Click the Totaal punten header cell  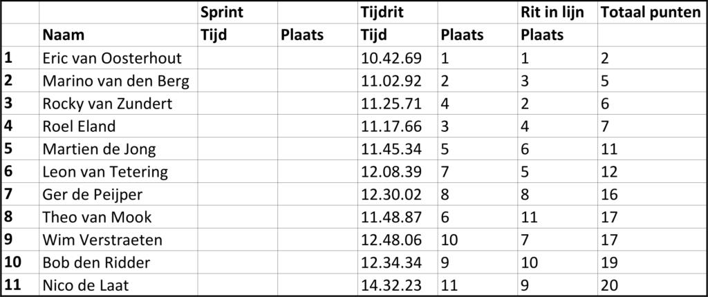pos(650,12)
